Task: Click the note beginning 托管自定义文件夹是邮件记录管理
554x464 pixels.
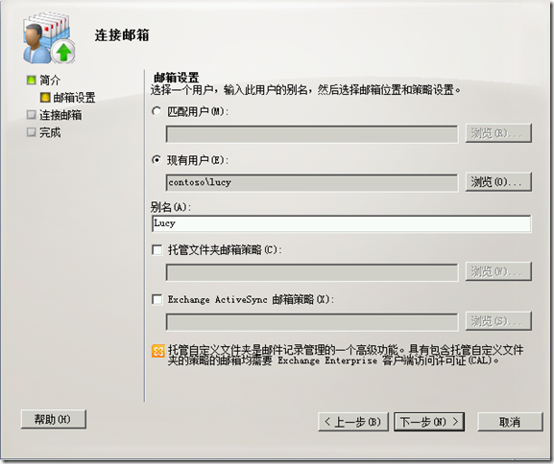Action: 346,356
